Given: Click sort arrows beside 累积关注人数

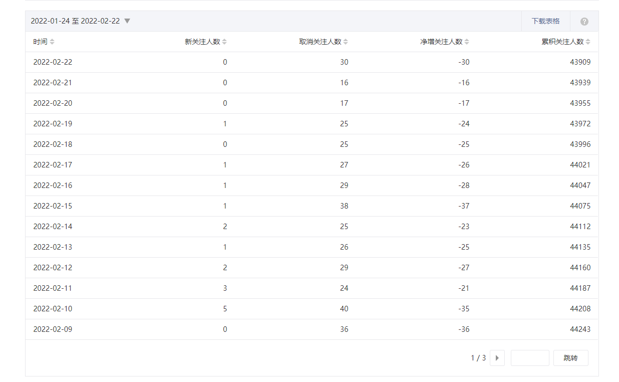Looking at the screenshot, I should [x=588, y=42].
